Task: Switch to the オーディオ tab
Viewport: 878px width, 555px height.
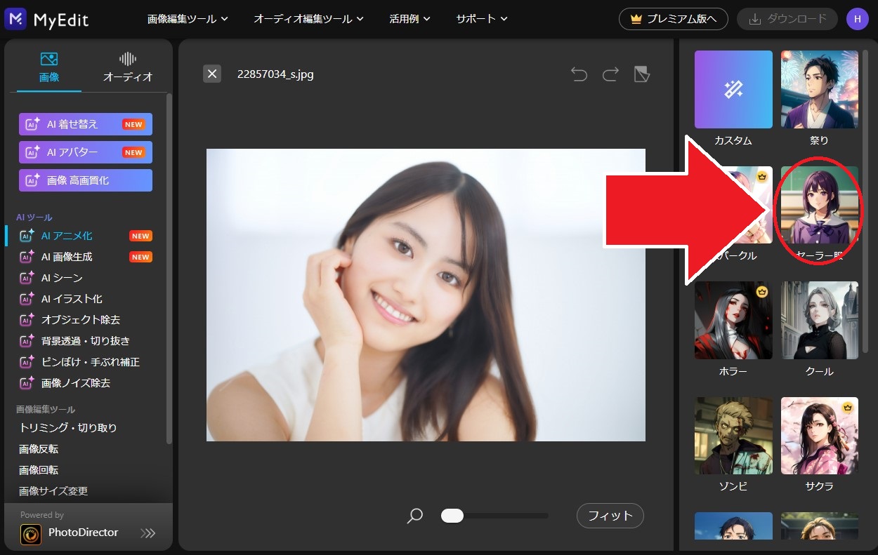Action: 128,67
